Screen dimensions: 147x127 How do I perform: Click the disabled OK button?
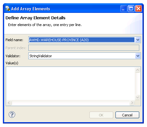101,115
